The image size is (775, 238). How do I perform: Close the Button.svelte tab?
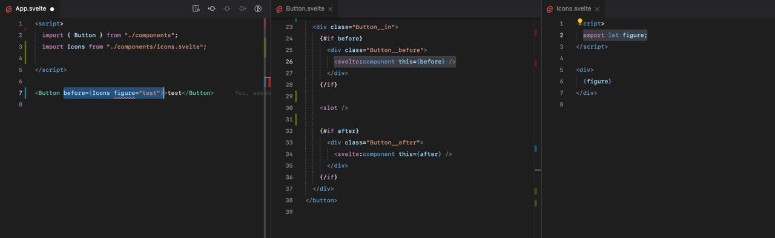[x=330, y=9]
